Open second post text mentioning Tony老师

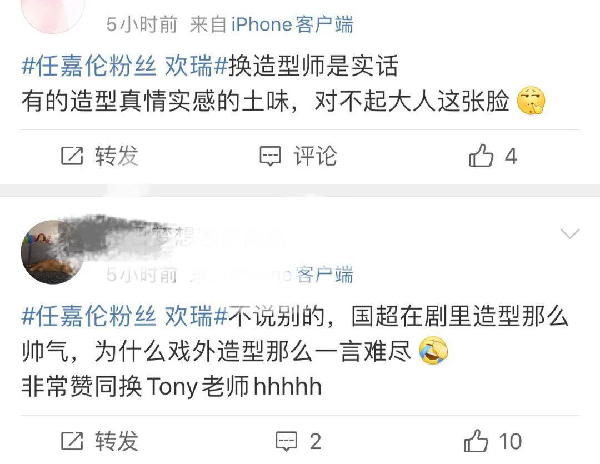[x=294, y=351]
